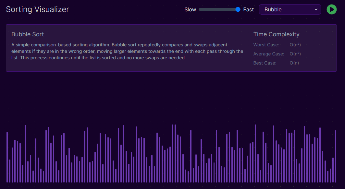Click the chevron arrow on the algorithm selector
The width and height of the screenshot is (345, 189).
click(316, 9)
